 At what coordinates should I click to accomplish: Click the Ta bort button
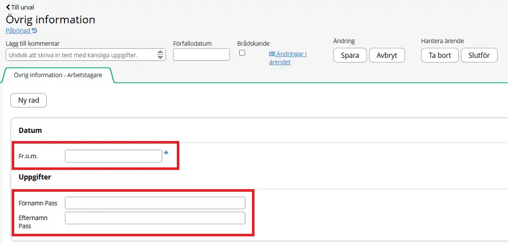pyautogui.click(x=439, y=55)
